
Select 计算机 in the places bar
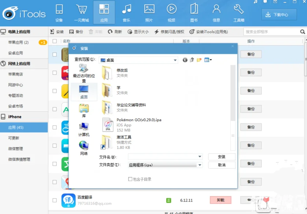click(x=84, y=129)
